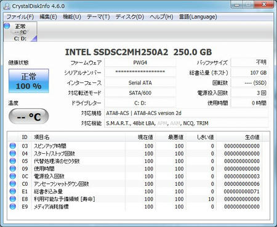Click the PWG4 firmware field
277x227 pixels.
tap(140, 63)
